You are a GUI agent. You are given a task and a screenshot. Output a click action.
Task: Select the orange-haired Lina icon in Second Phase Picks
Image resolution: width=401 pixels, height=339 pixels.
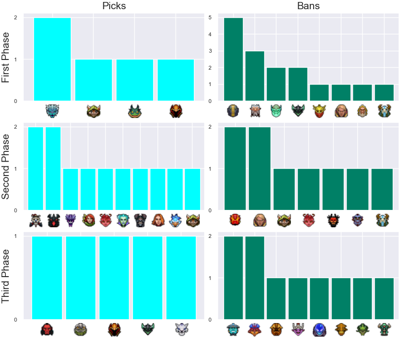[158, 220]
